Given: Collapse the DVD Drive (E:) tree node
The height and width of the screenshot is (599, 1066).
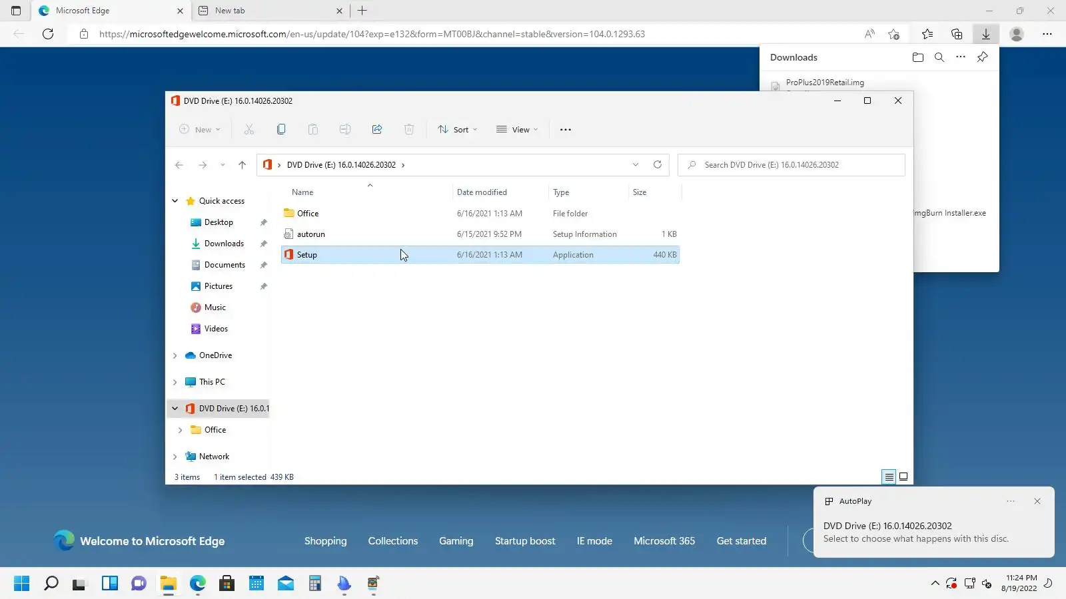Looking at the screenshot, I should coord(175,409).
